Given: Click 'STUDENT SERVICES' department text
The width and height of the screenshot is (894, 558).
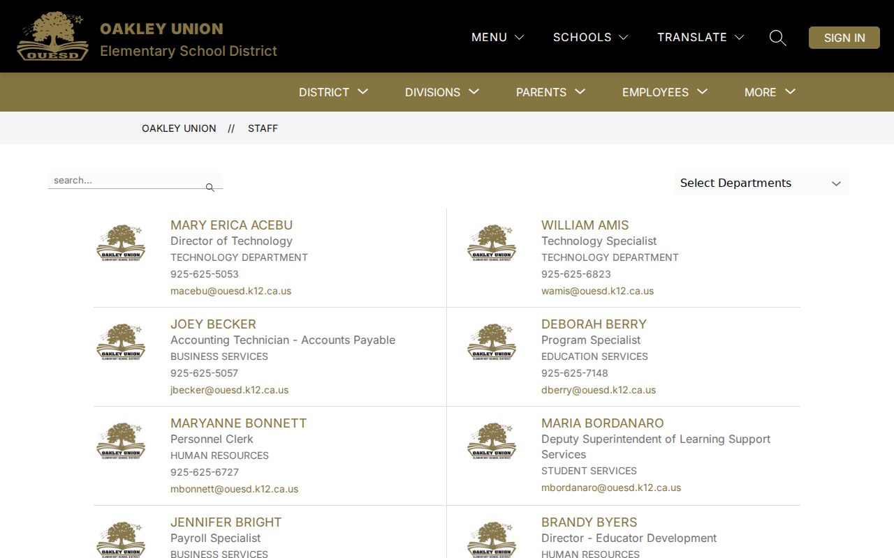Looking at the screenshot, I should coord(589,471).
